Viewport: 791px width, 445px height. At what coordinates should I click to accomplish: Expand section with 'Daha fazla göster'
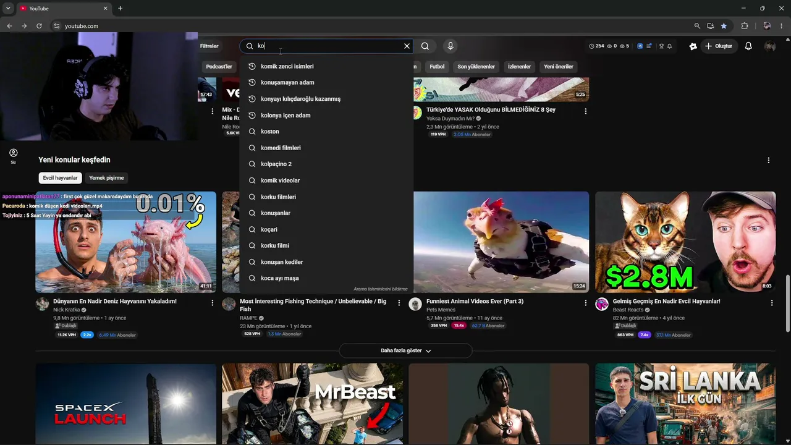point(405,350)
